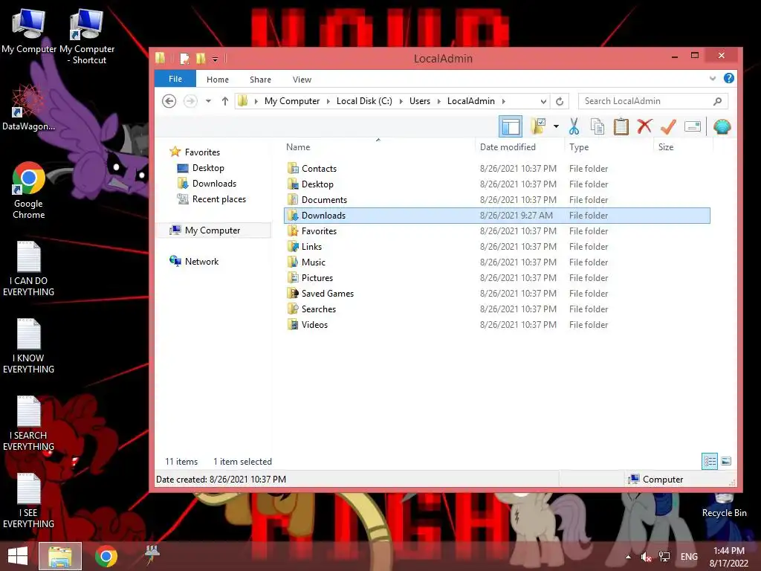The image size is (761, 571).
Task: Sort by the Size column header
Action: (x=683, y=146)
